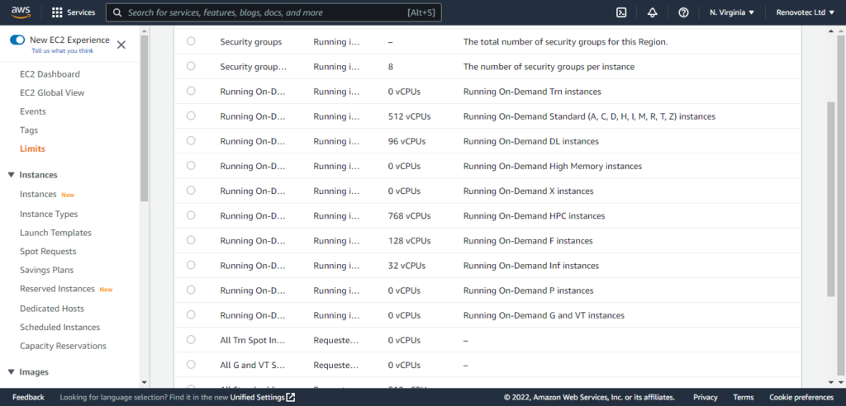Click 'Running On-Demand HPC instances' description
Viewport: 846px width, 406px height.
tap(535, 215)
